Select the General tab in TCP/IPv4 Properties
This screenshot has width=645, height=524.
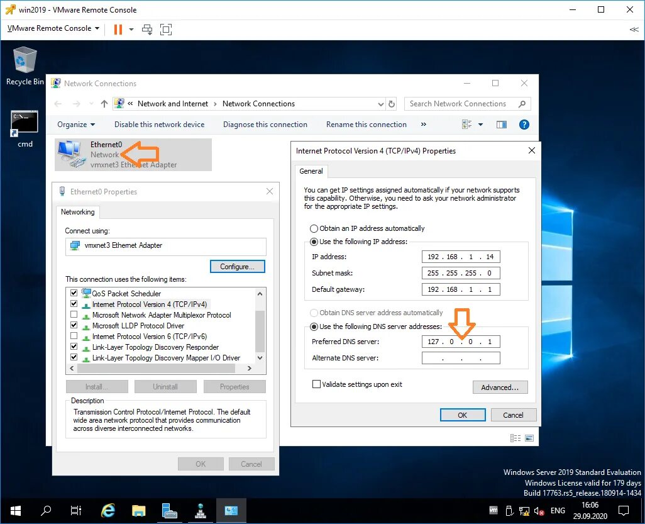pos(311,171)
